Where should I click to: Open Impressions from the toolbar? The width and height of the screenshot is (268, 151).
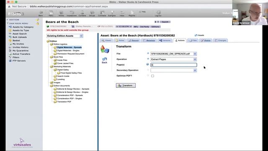[x=72, y=13]
